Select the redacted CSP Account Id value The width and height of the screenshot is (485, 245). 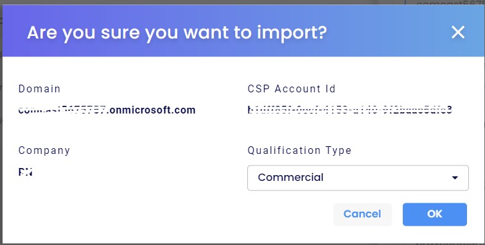(x=350, y=110)
